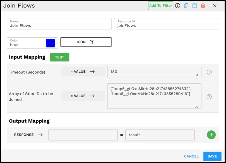Open help for Array of Step IDs field

209,96
